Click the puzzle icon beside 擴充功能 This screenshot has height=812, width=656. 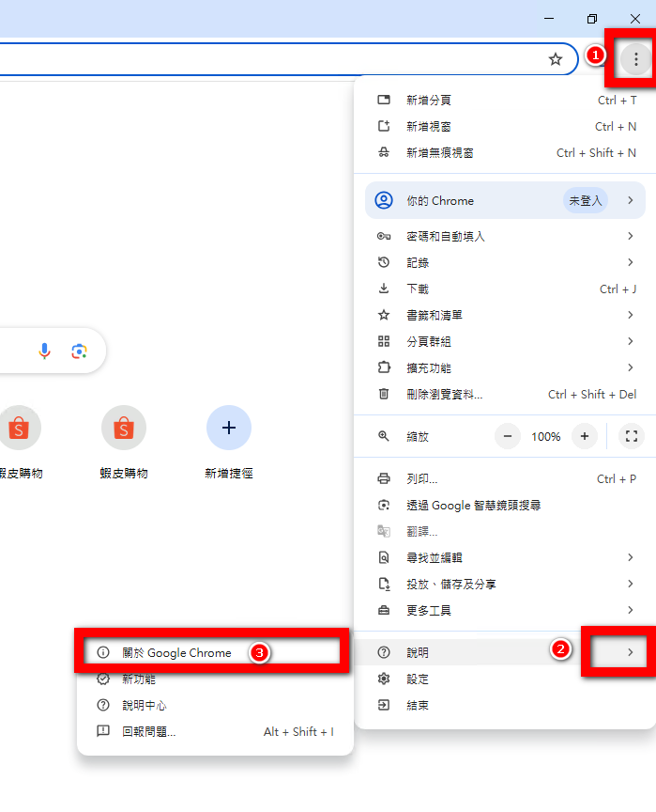point(384,367)
